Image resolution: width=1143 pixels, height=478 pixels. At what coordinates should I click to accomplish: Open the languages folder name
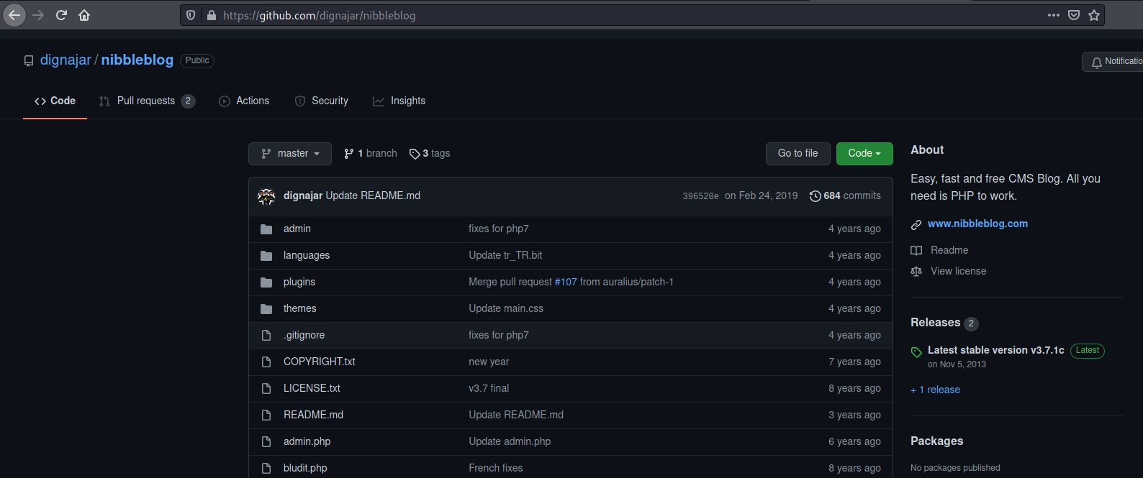click(x=307, y=256)
